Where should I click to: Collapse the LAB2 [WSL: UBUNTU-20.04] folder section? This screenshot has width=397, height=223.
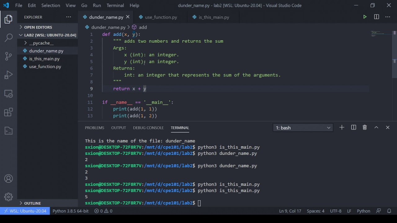tap(47, 35)
